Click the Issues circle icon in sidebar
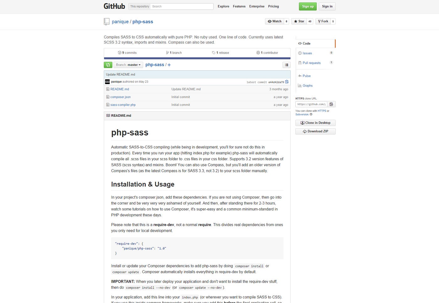This screenshot has width=439, height=303. (x=300, y=53)
